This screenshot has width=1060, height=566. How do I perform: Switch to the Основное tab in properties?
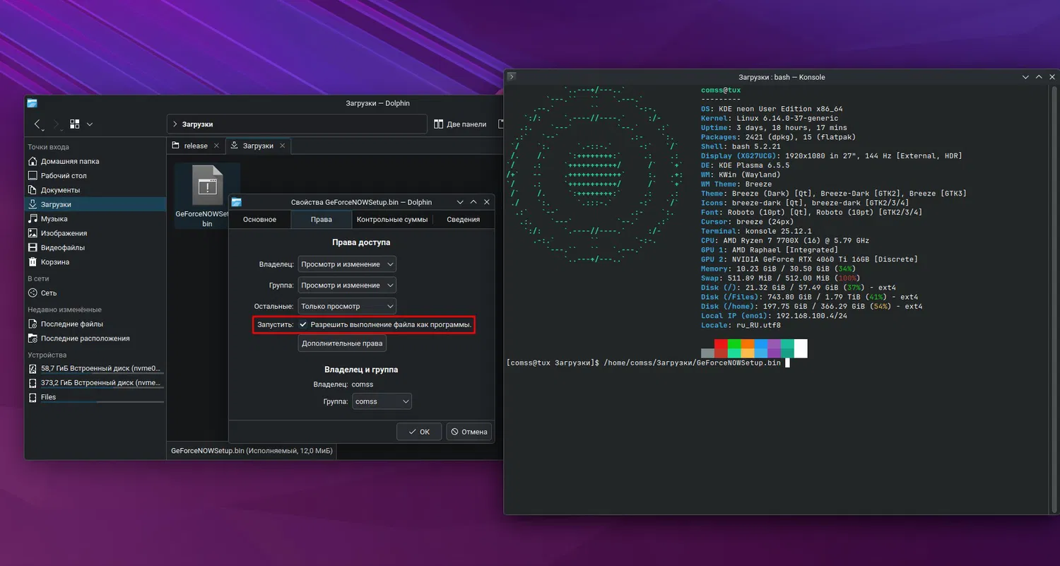click(259, 219)
